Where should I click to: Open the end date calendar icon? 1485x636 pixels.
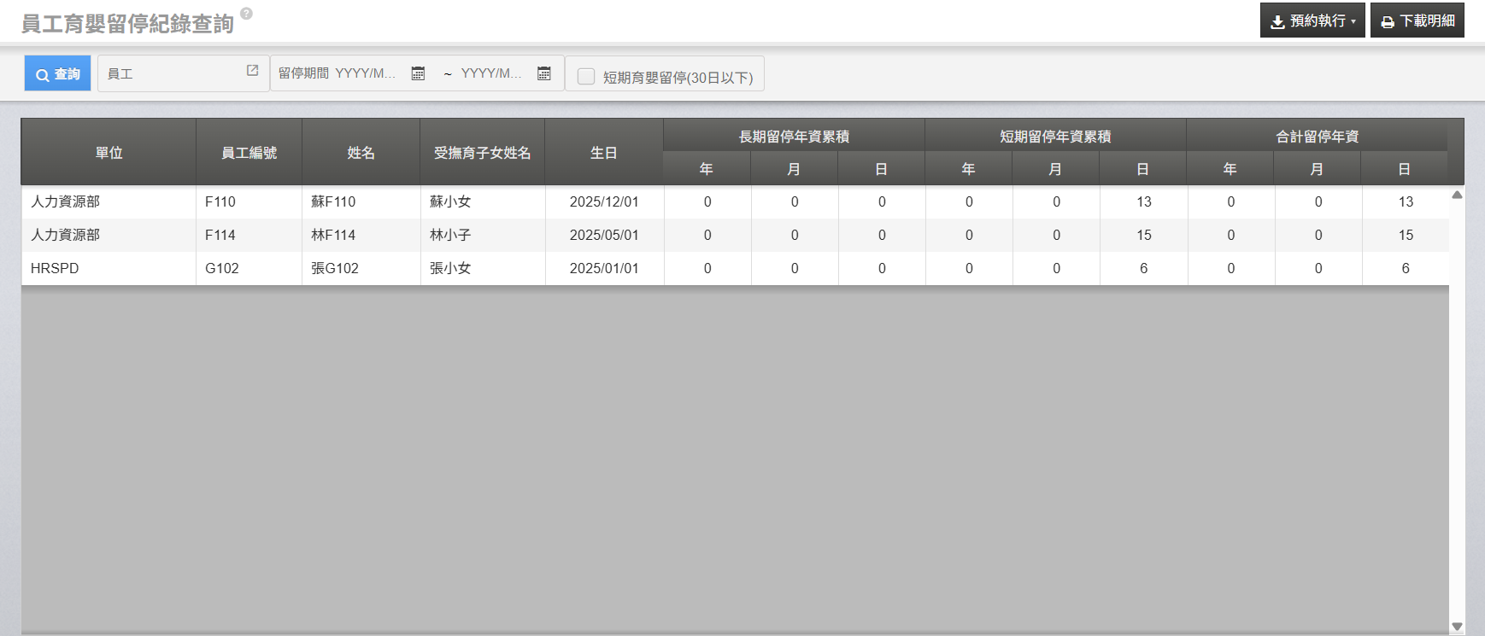click(543, 73)
